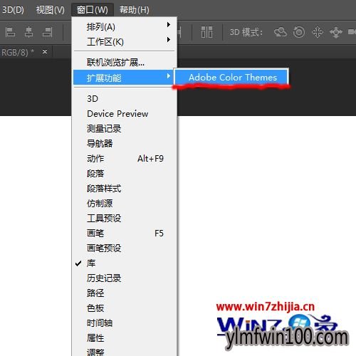356x356 pixels.
Task: Select the 3D camera icon at toolbar edge
Action: (352, 32)
